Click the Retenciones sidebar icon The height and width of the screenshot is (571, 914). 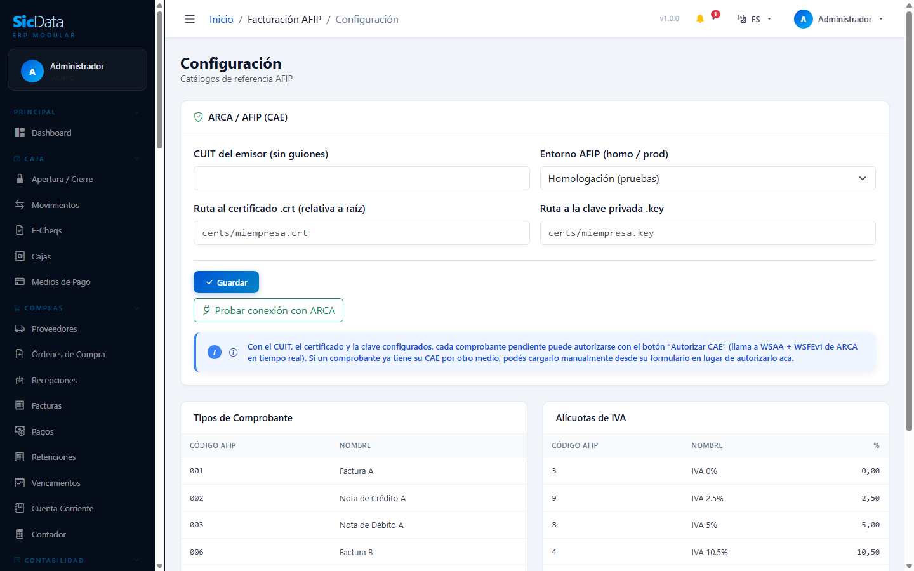(x=20, y=457)
